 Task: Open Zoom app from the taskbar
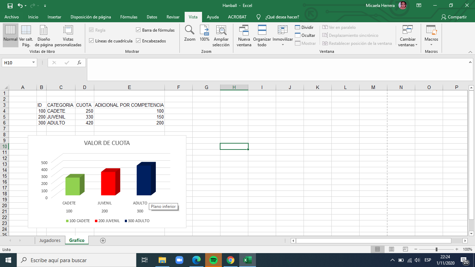click(x=179, y=260)
